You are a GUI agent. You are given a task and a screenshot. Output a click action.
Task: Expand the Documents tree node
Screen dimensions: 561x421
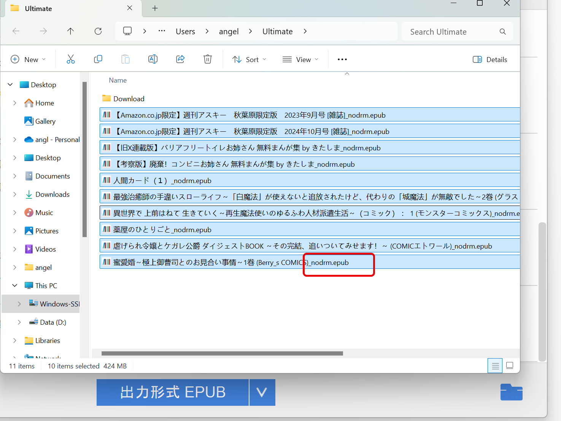15,176
